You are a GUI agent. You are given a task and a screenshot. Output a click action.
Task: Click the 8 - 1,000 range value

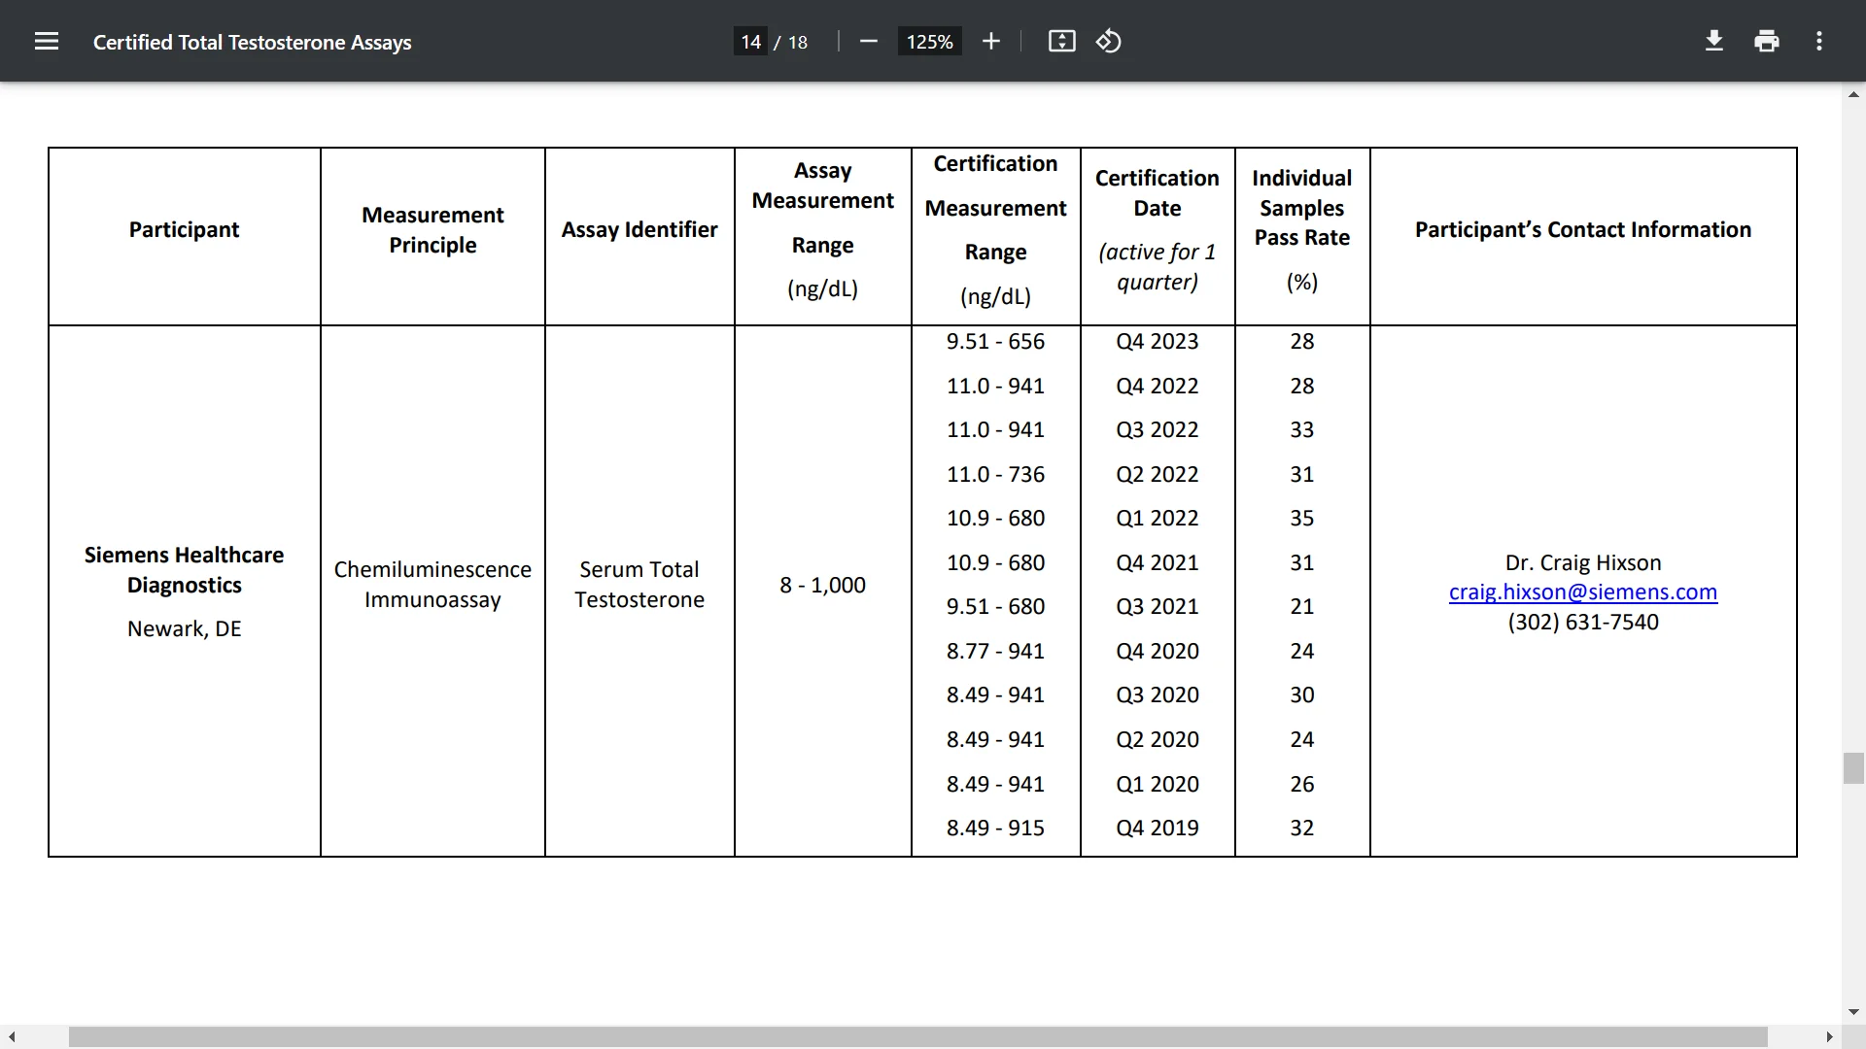822,586
